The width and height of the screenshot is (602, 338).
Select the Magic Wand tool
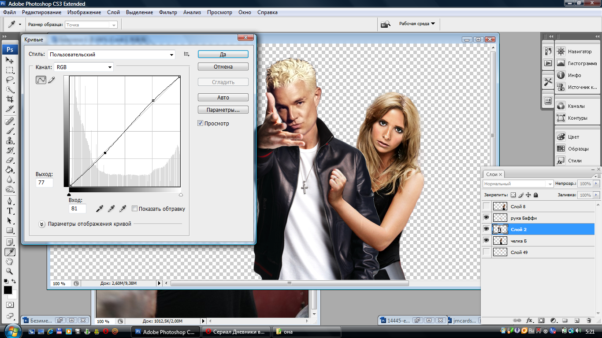[10, 89]
